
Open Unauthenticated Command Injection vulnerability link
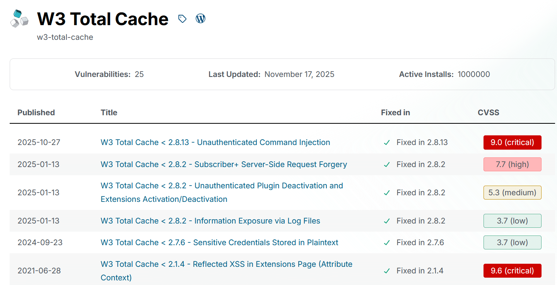point(215,142)
